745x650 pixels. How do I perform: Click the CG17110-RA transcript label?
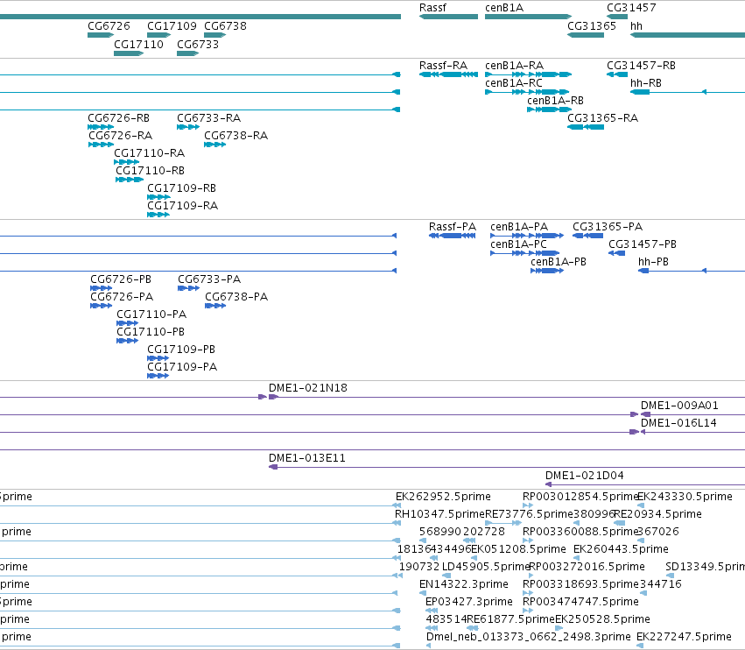point(149,153)
